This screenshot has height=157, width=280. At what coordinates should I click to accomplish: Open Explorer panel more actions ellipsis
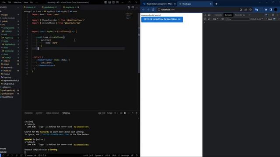pyautogui.click(x=18, y=7)
